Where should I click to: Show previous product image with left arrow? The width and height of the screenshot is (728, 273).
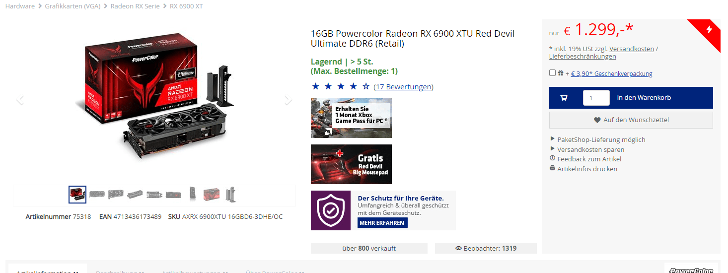(x=20, y=100)
